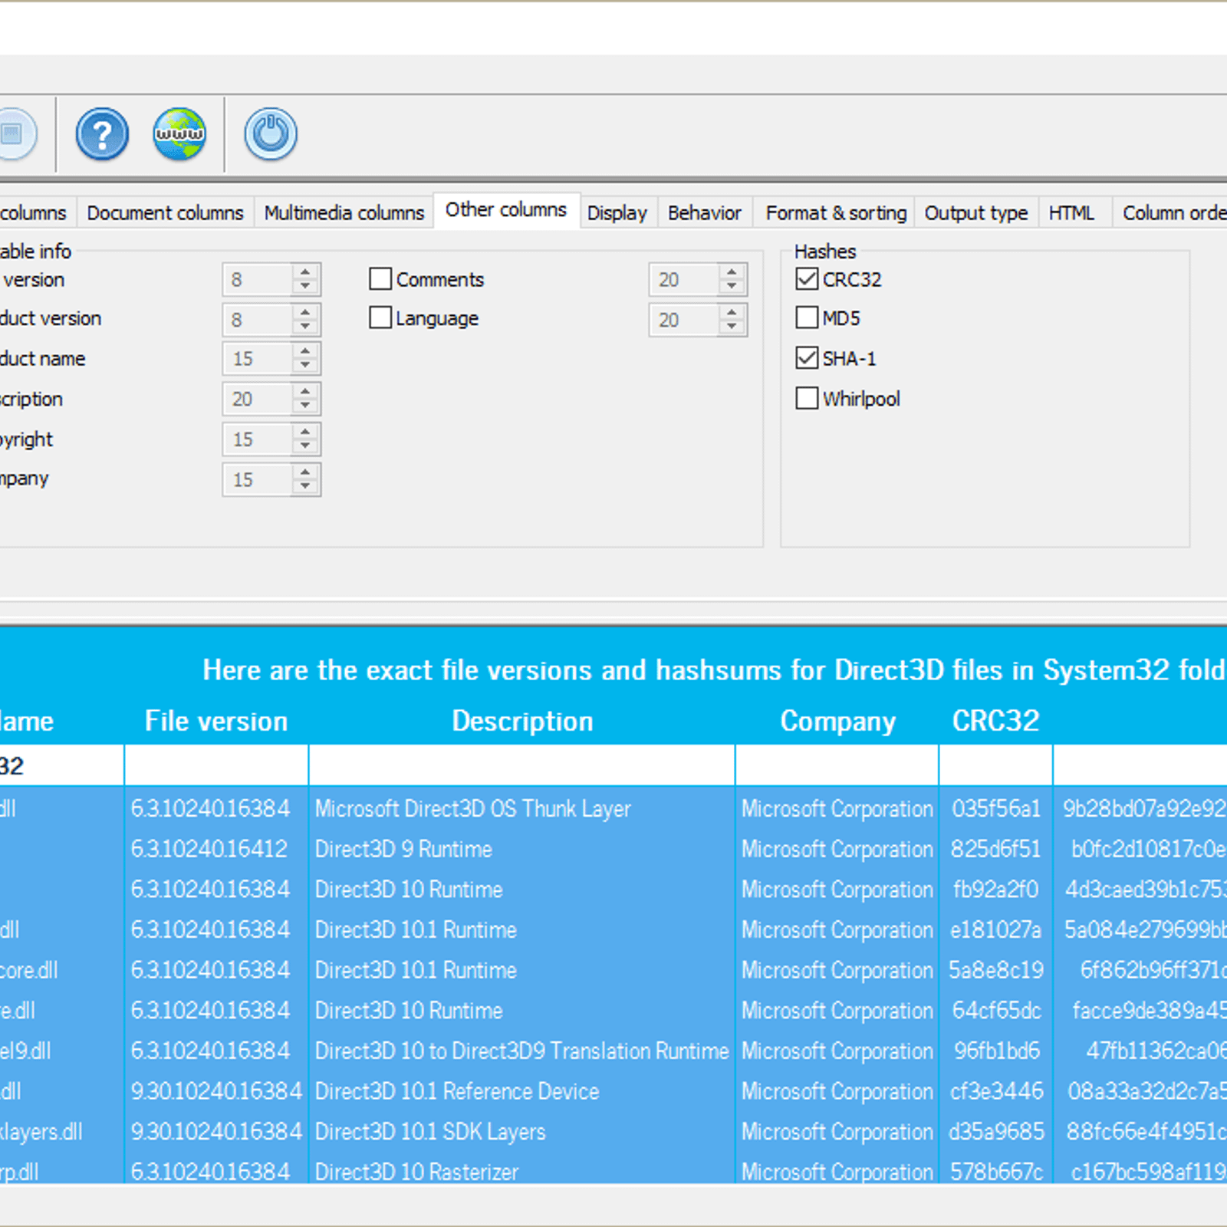Open the Format & sorting tab

836,212
